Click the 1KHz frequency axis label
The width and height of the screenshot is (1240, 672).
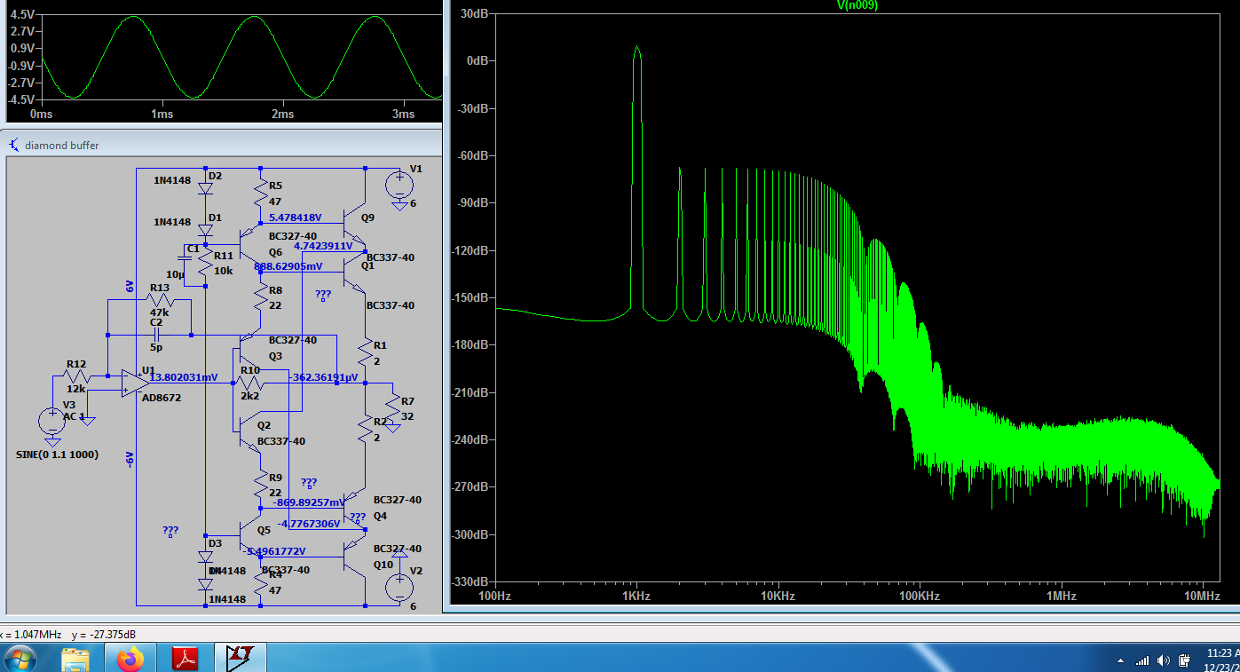point(636,596)
